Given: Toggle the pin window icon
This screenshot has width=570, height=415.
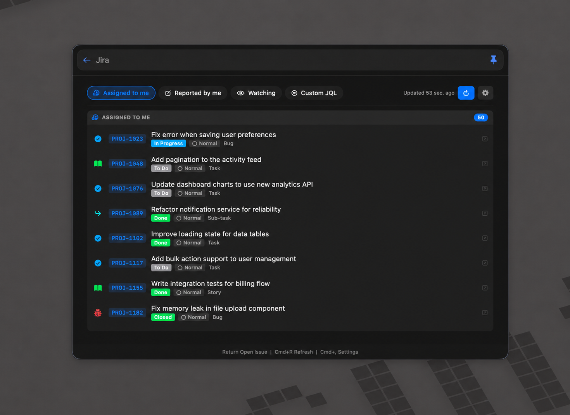Looking at the screenshot, I should 493,60.
